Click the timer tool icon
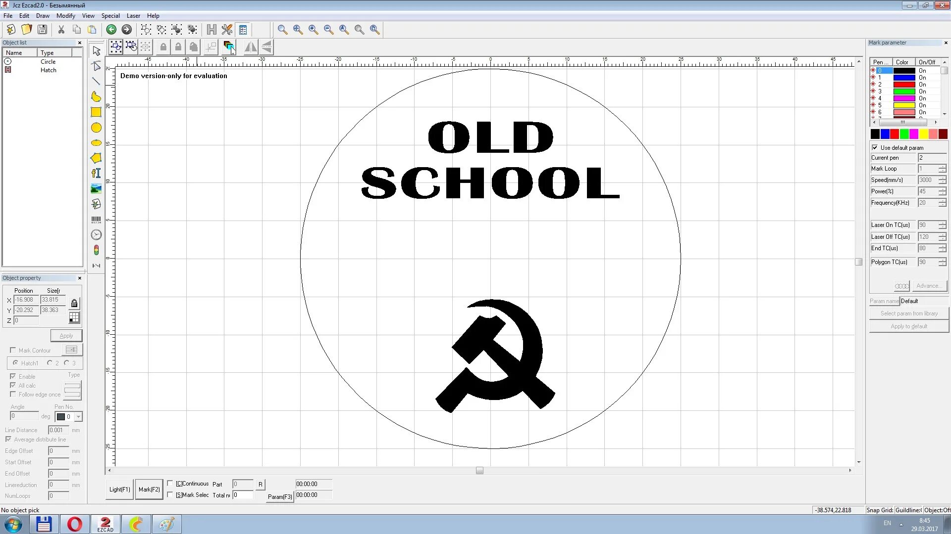951x534 pixels. pyautogui.click(x=96, y=235)
